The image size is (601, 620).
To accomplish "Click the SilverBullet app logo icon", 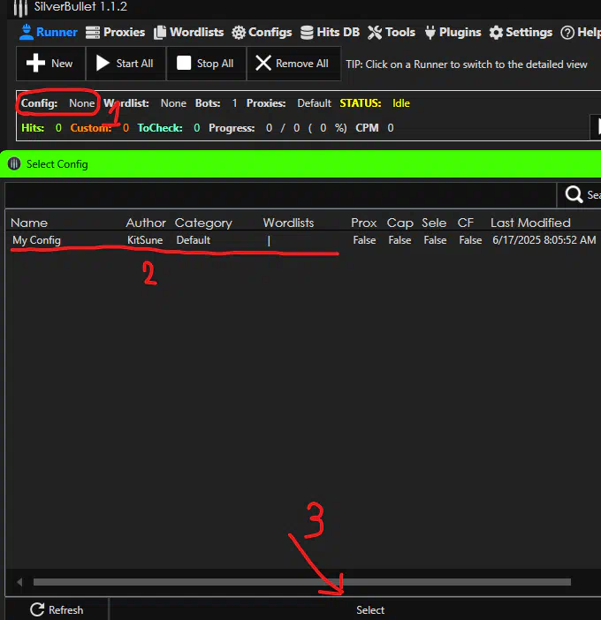I will pyautogui.click(x=20, y=8).
